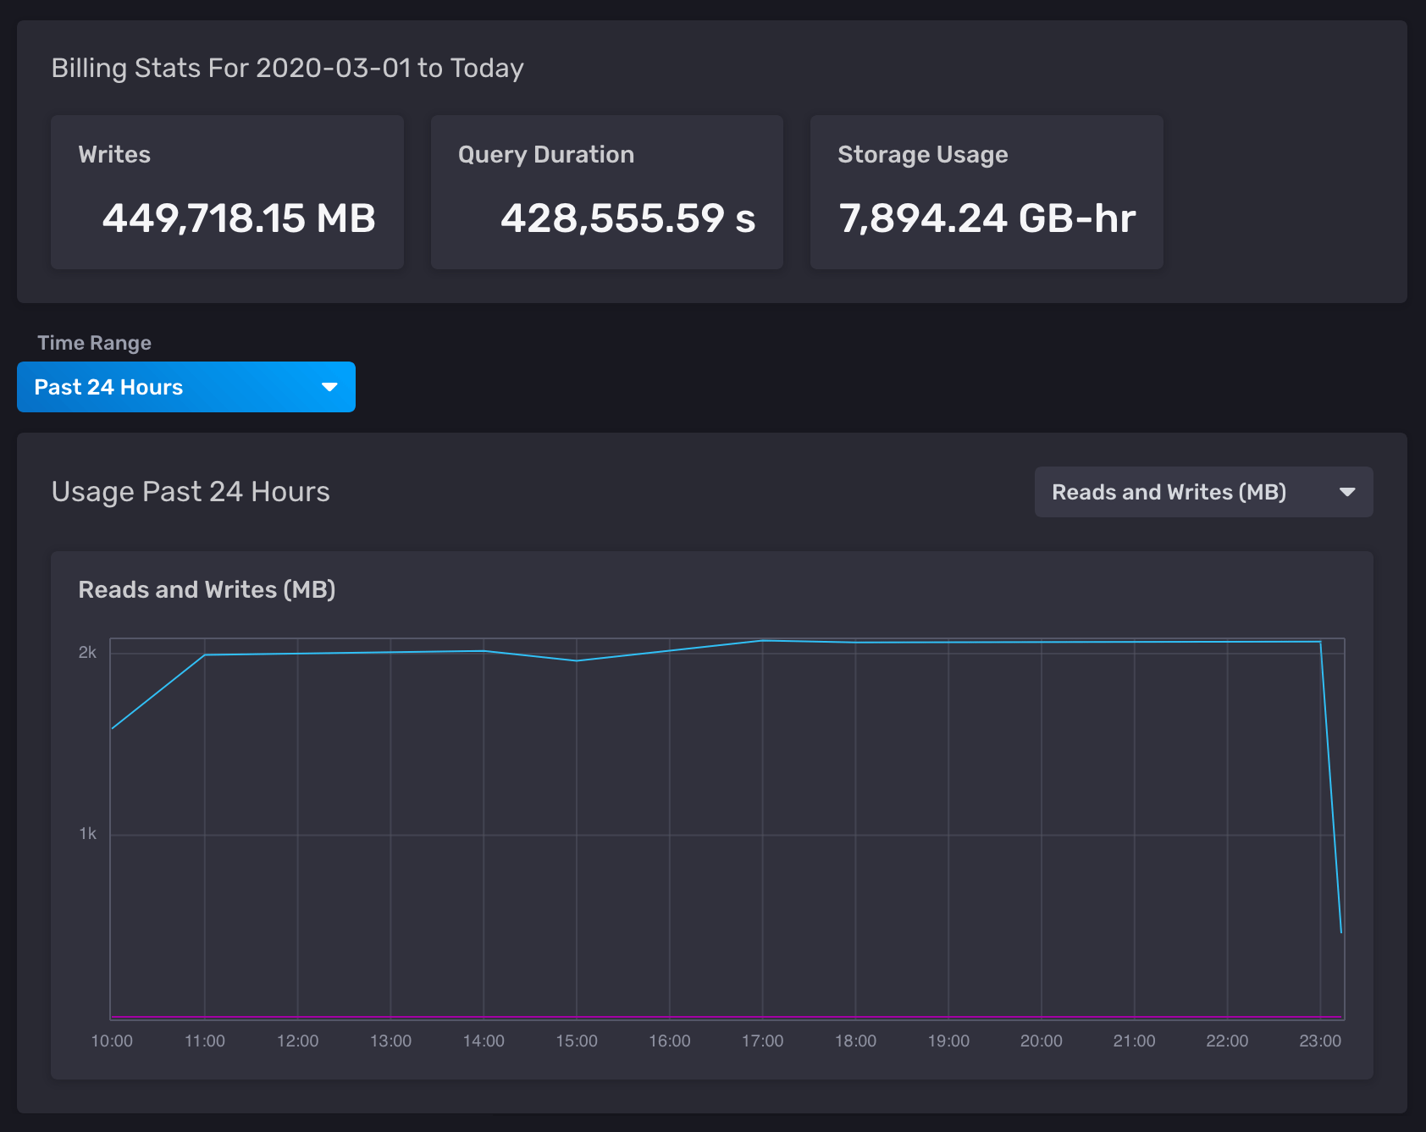Image resolution: width=1426 pixels, height=1132 pixels.
Task: Click the magenta line at the 14:00 gridline
Action: pyautogui.click(x=484, y=1016)
